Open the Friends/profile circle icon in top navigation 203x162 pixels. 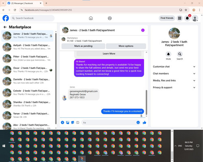point(110,18)
